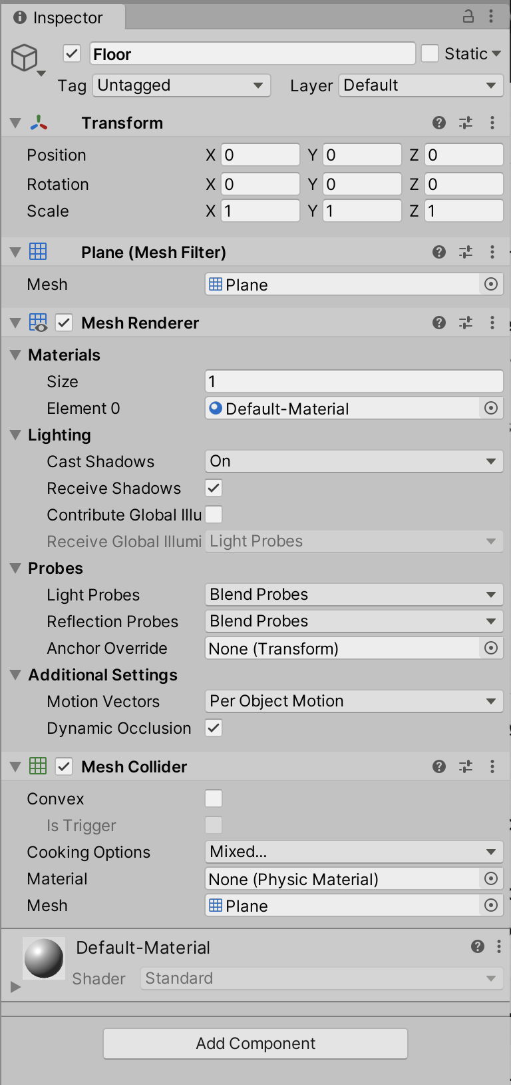Click object picker for Anchor Override
The image size is (511, 1085).
coord(491,648)
